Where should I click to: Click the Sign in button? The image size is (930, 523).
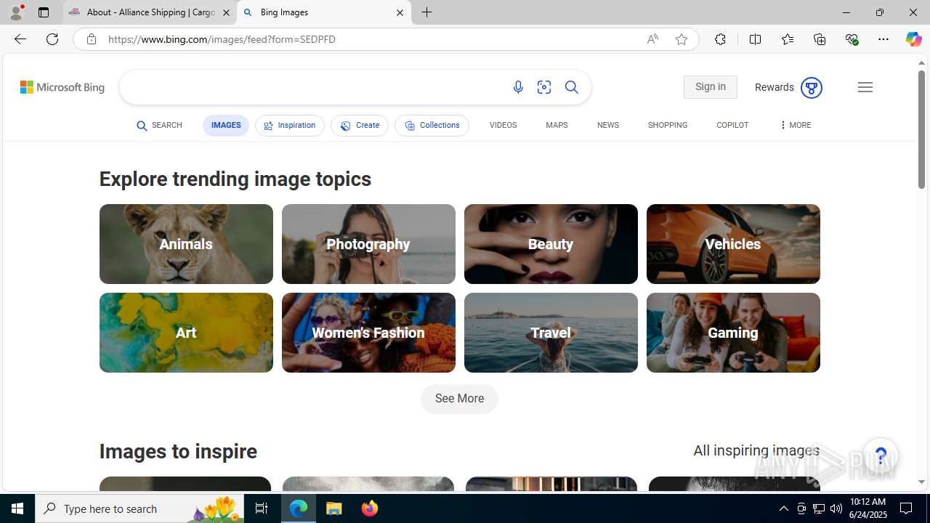click(x=711, y=87)
